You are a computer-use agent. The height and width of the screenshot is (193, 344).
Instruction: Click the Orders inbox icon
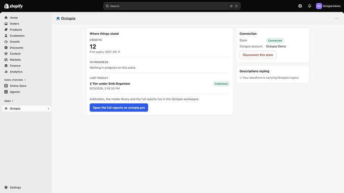(6, 24)
